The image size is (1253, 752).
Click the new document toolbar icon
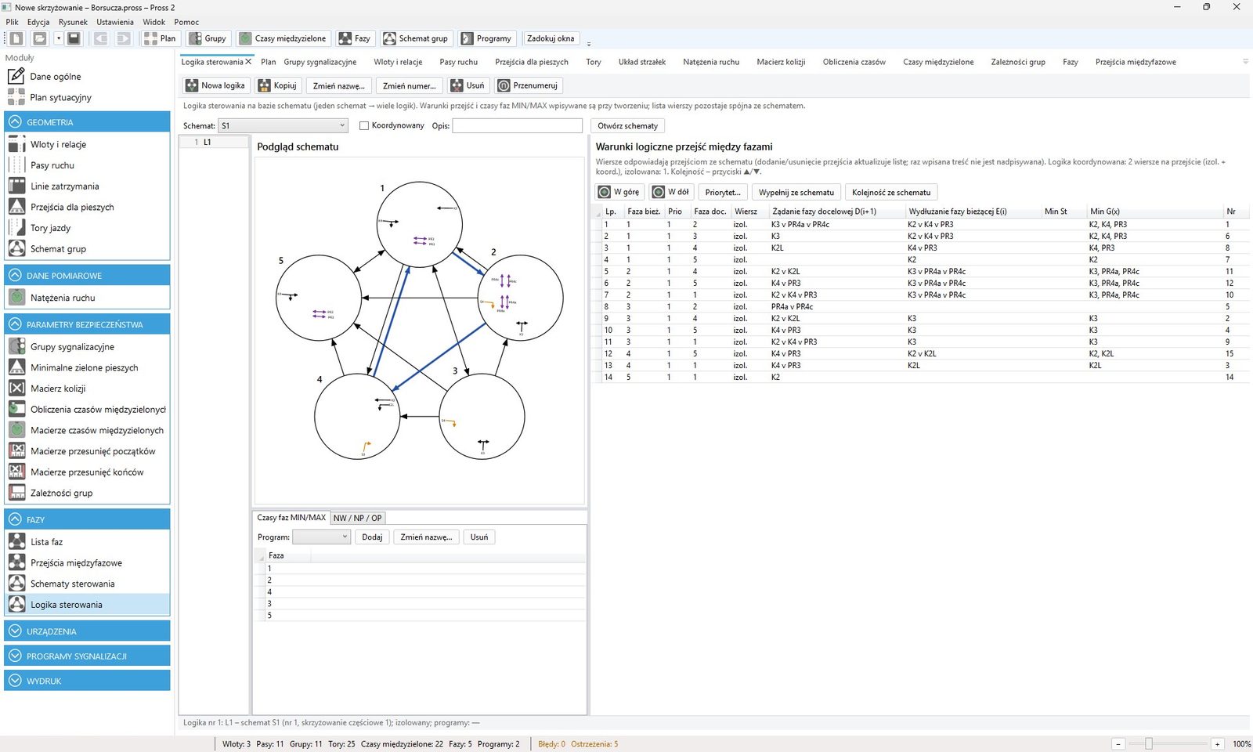tap(16, 38)
